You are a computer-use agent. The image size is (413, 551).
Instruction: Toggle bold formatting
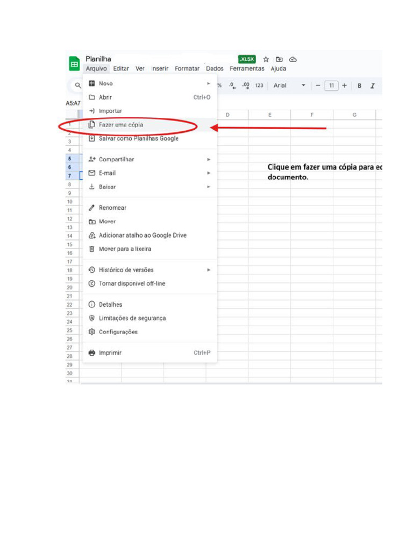[x=359, y=86]
